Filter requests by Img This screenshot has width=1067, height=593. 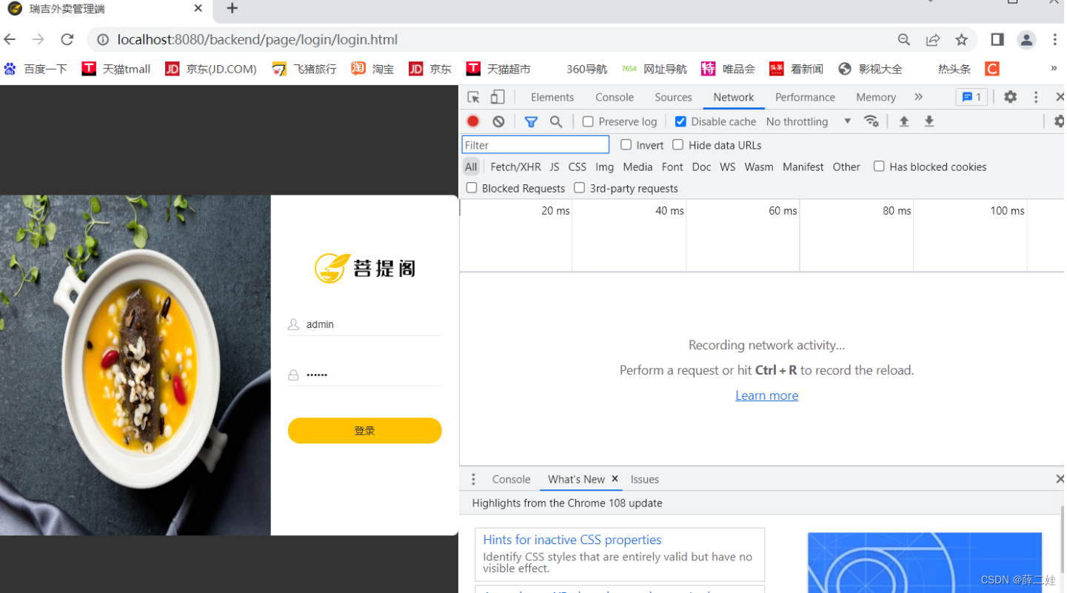[x=605, y=167]
